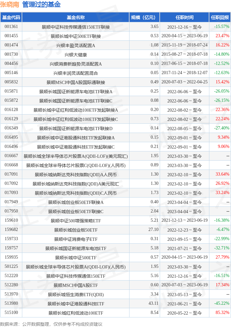Open 景顺MSCI中国A股国际通联接 fund

pyautogui.click(x=76, y=82)
